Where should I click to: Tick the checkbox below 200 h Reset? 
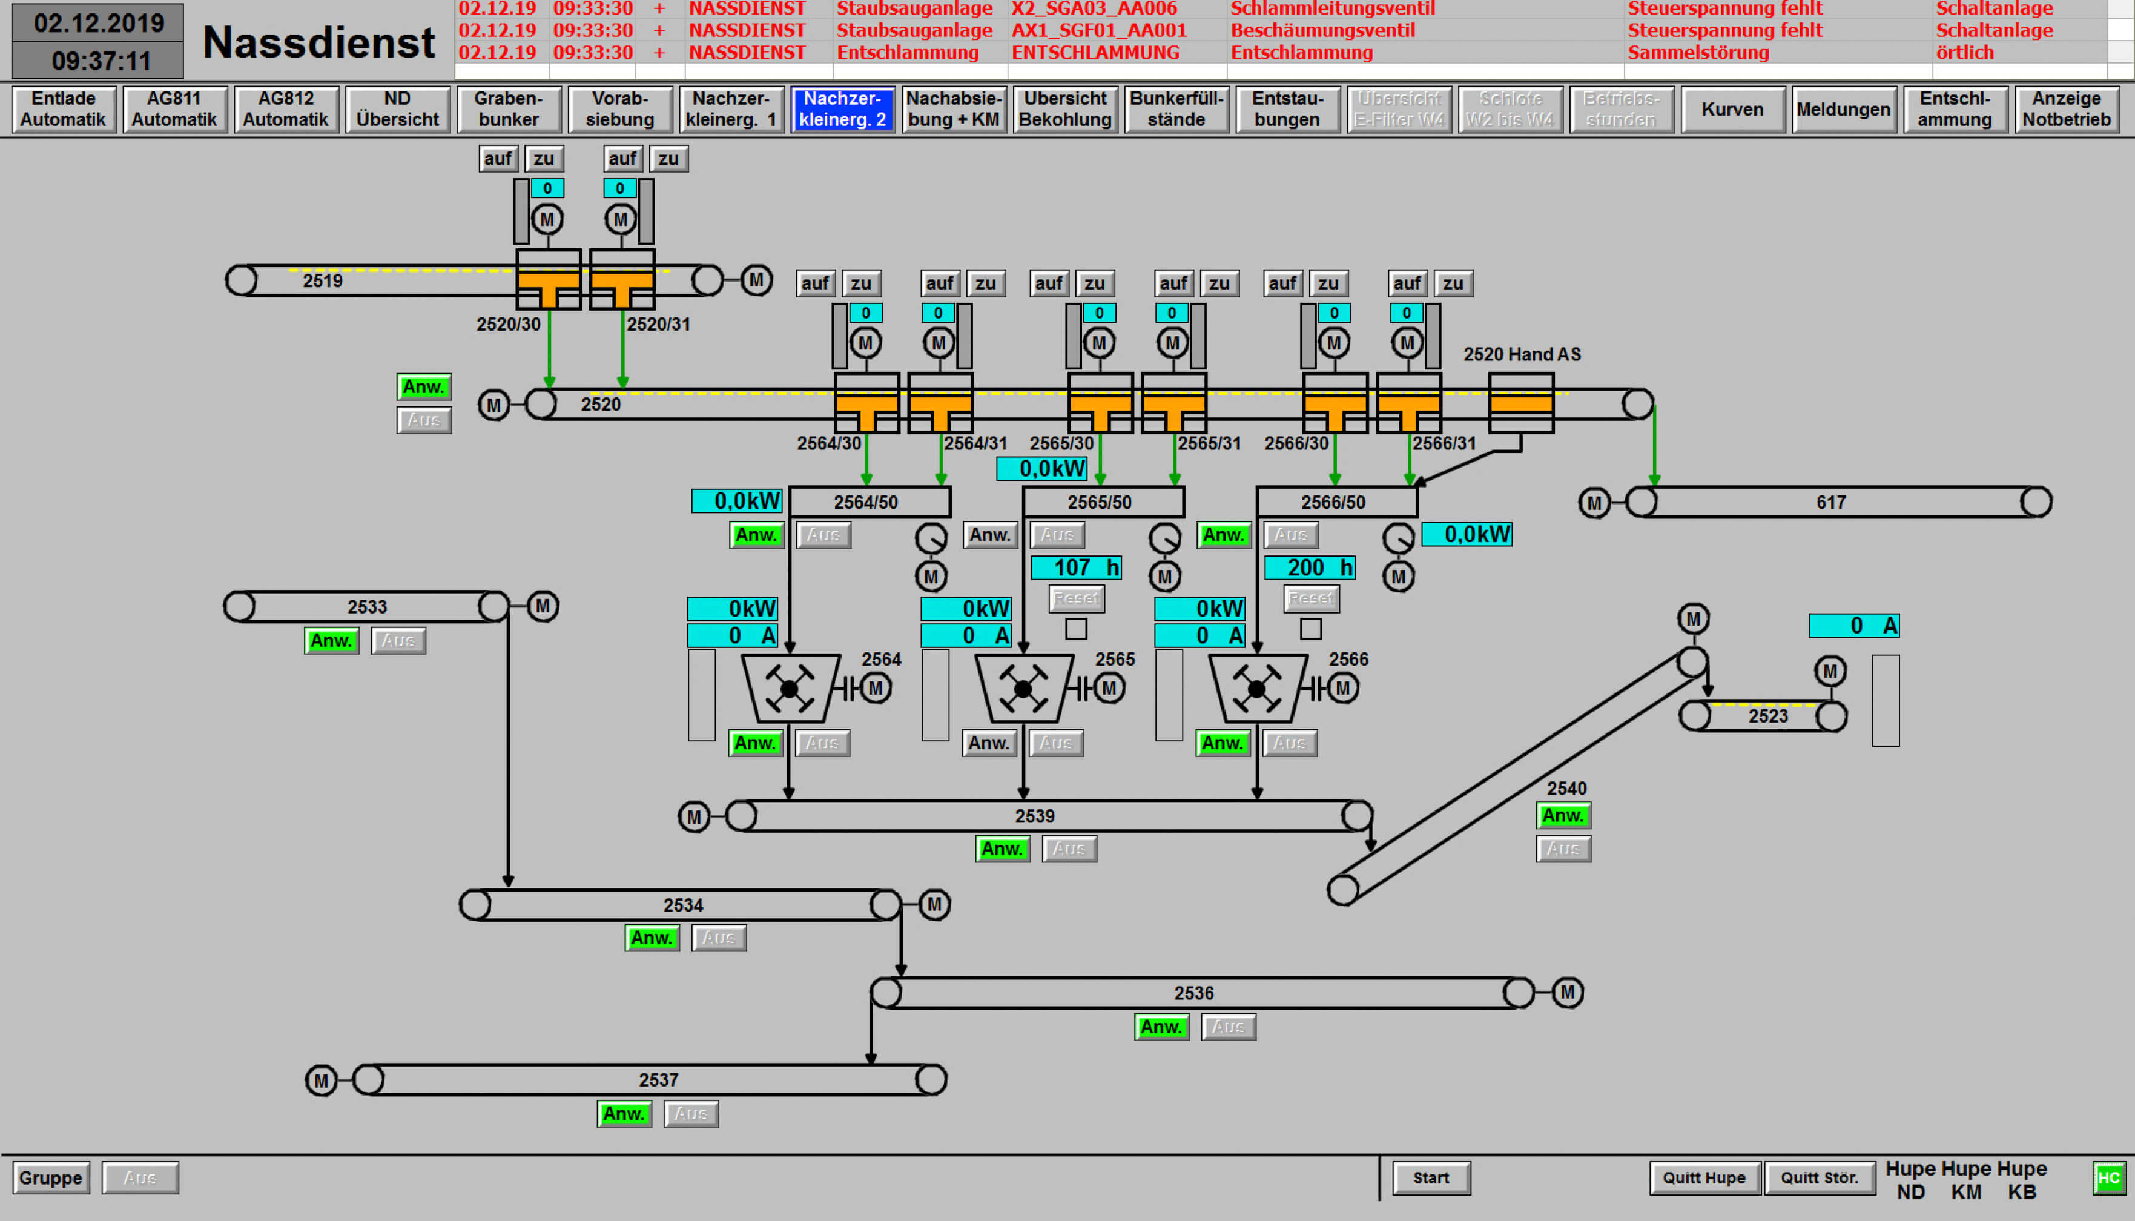(x=1311, y=629)
